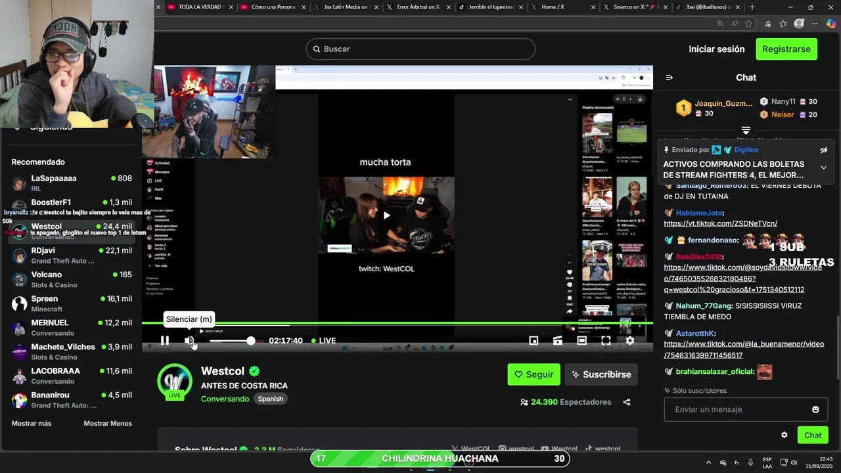Switch to the Ibai (@ibaillanos) tab
This screenshot has height=473, width=841.
pyautogui.click(x=706, y=7)
